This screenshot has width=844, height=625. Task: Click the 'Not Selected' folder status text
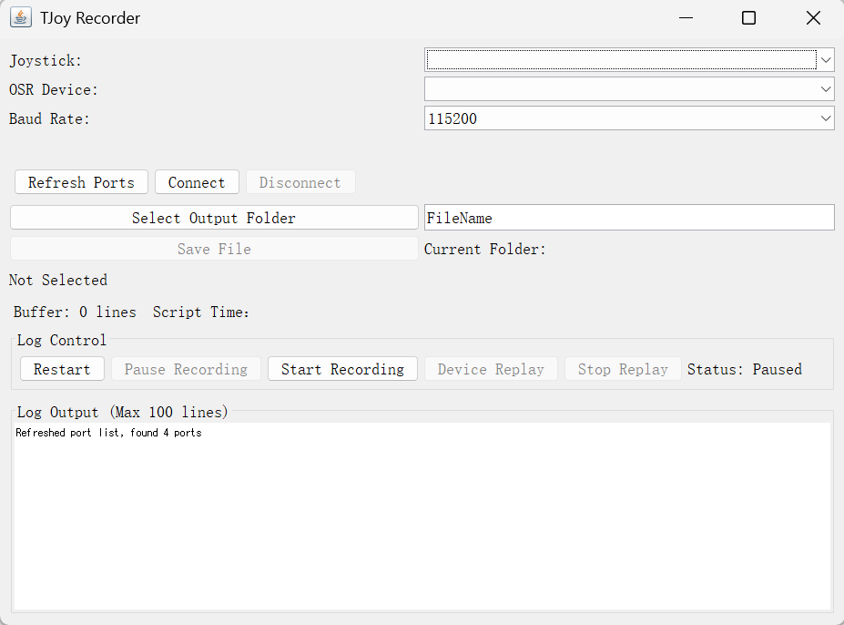pyautogui.click(x=58, y=280)
